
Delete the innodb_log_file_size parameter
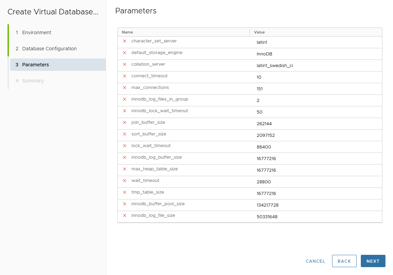pyautogui.click(x=125, y=215)
